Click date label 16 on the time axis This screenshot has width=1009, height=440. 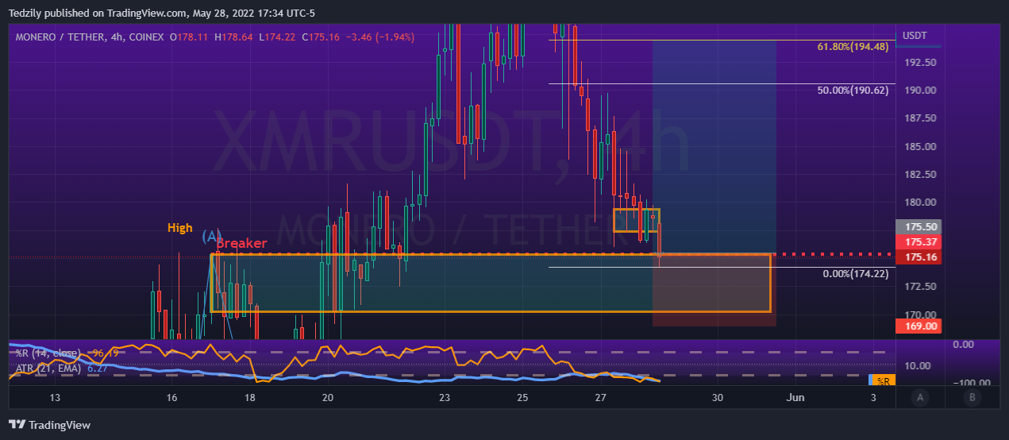171,397
